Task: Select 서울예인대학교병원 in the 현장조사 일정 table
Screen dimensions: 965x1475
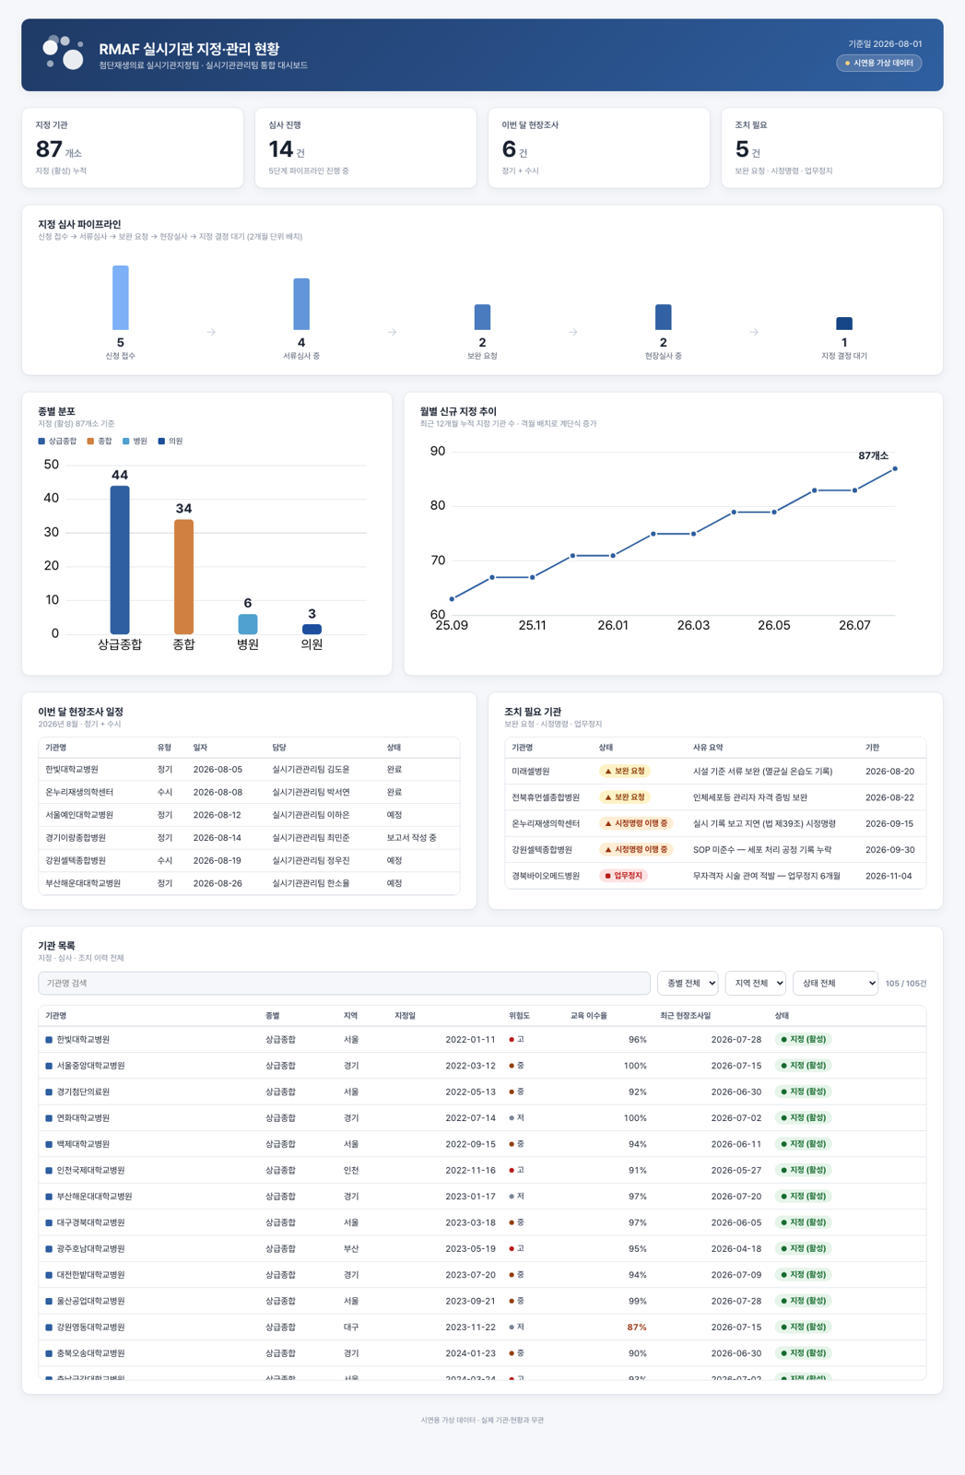Action: pyautogui.click(x=249, y=815)
